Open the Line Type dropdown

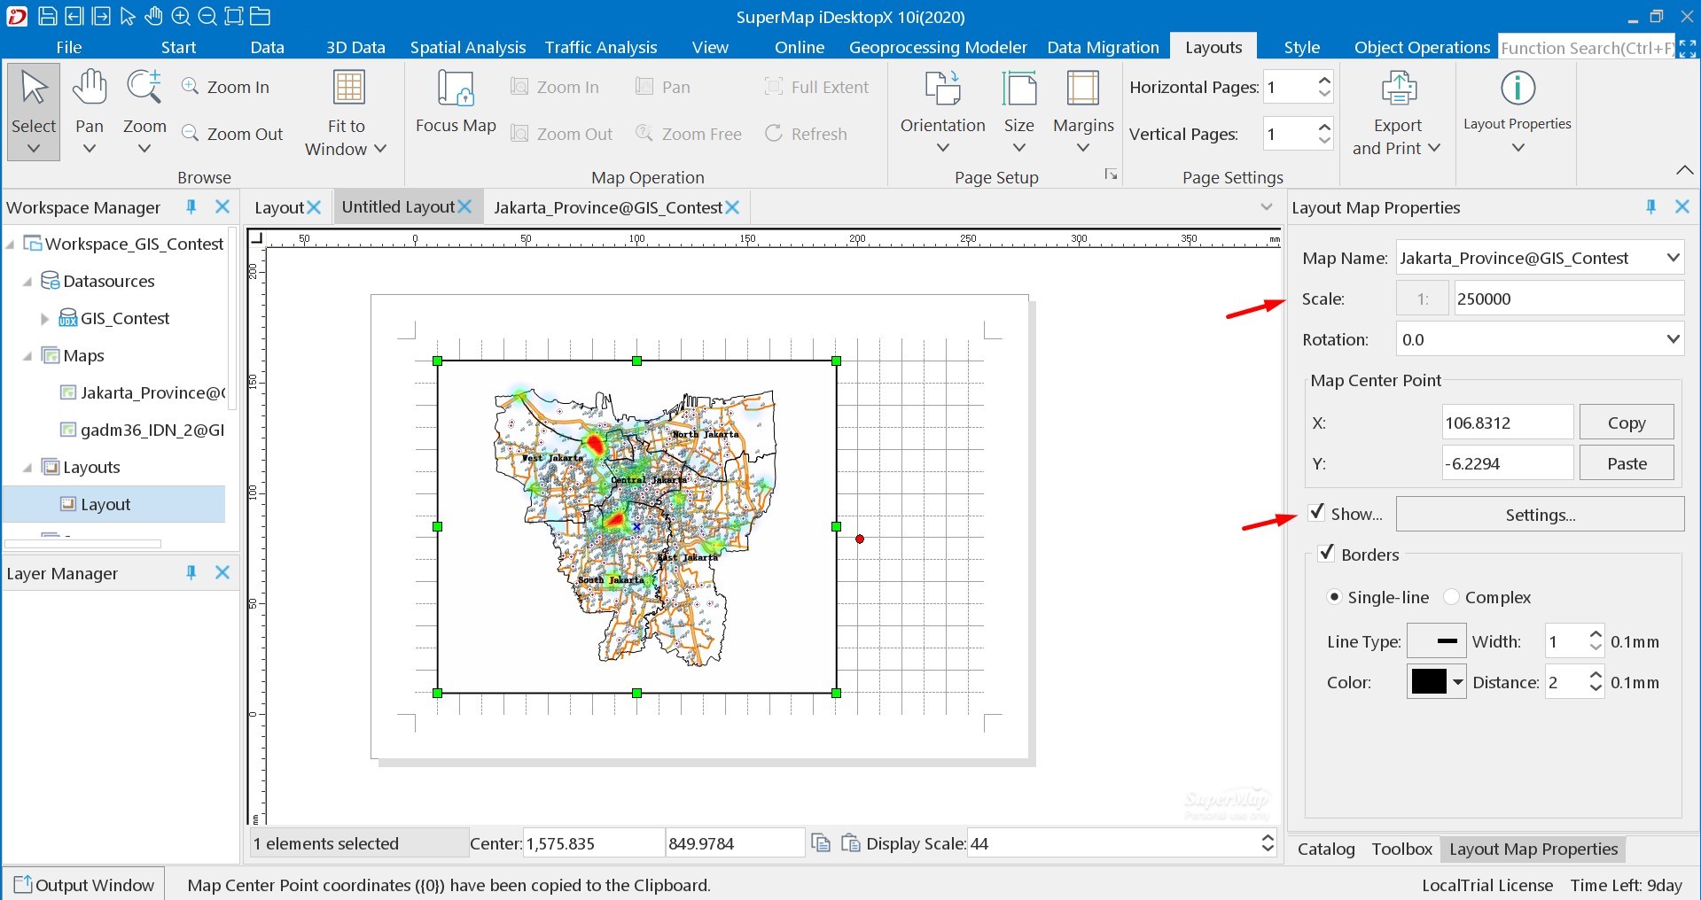(1437, 640)
